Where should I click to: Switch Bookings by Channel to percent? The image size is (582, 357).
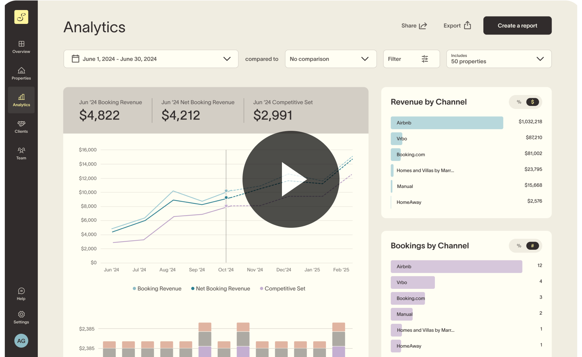coord(519,246)
